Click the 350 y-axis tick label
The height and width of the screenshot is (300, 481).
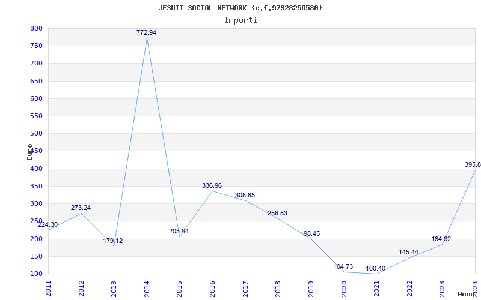[x=36, y=186]
